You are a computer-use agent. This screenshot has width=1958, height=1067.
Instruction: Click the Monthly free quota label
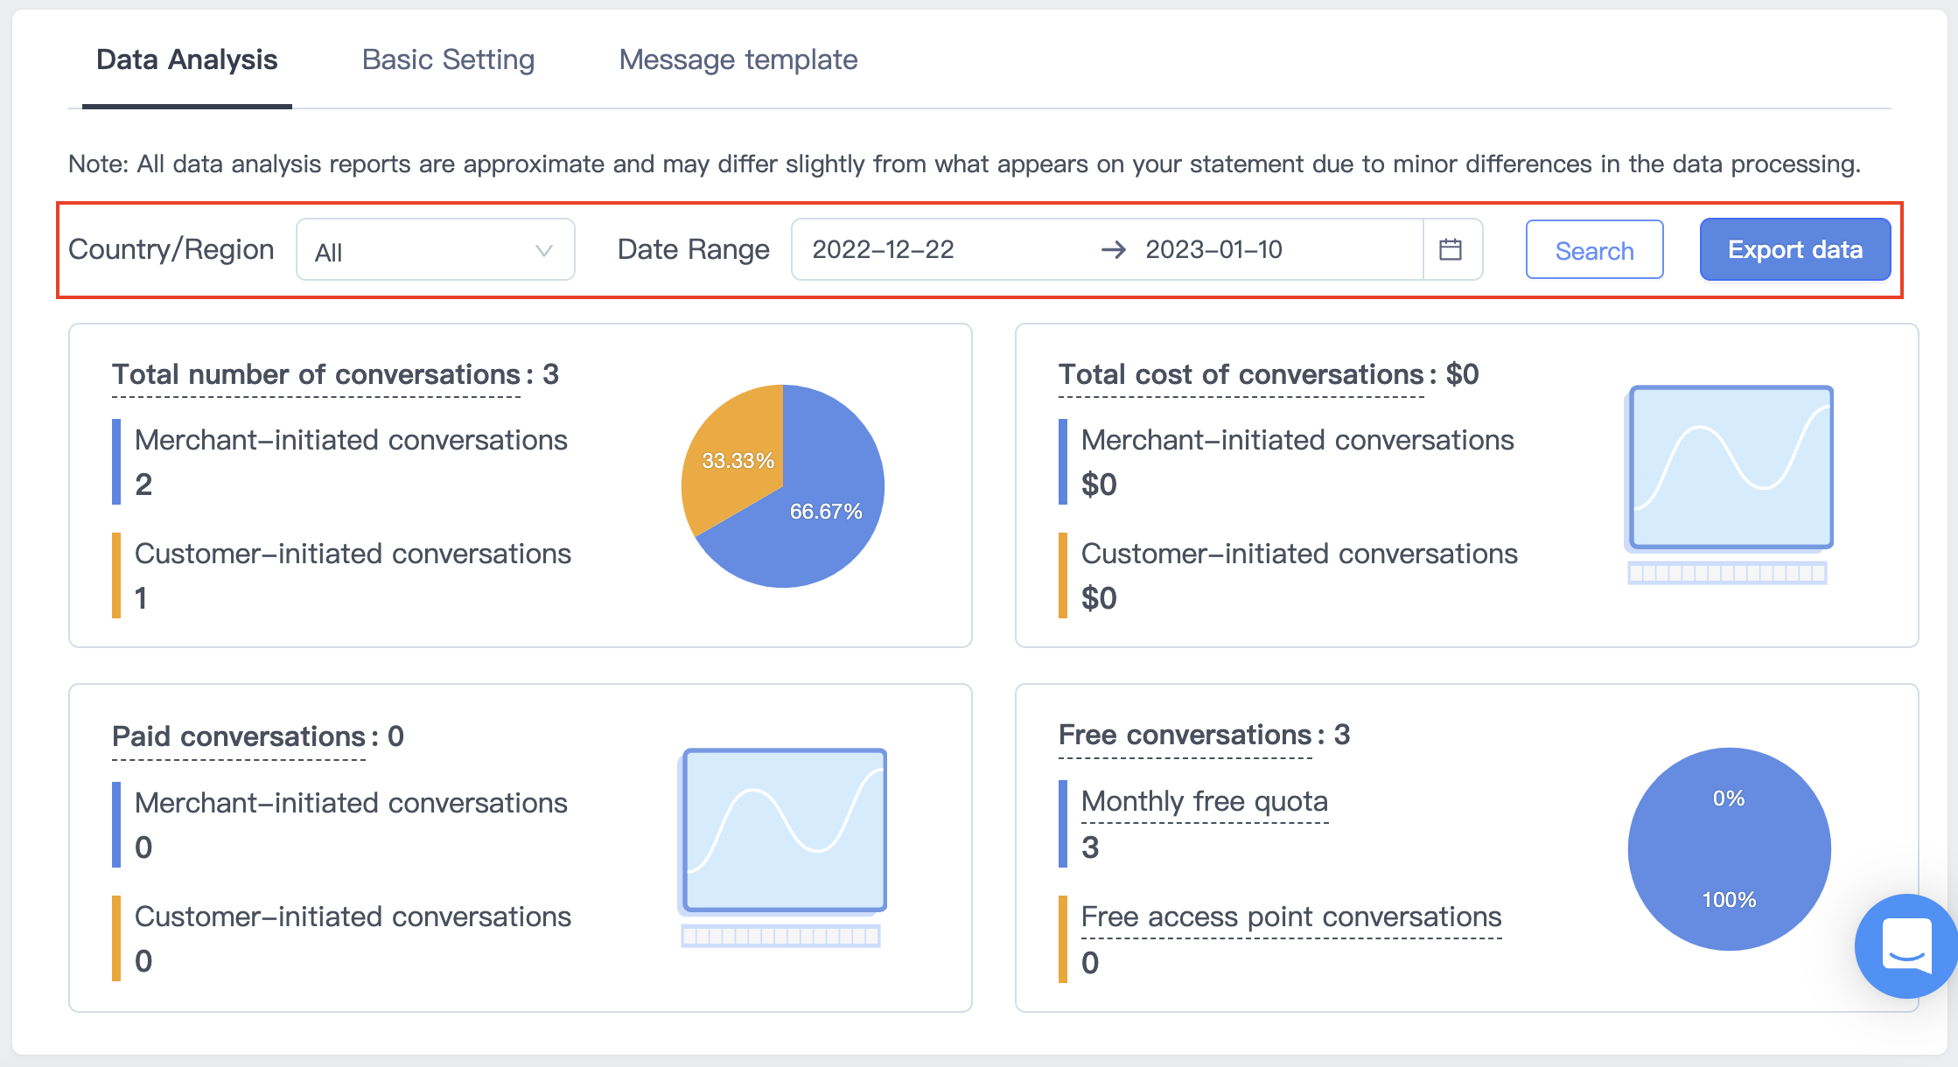point(1205,801)
